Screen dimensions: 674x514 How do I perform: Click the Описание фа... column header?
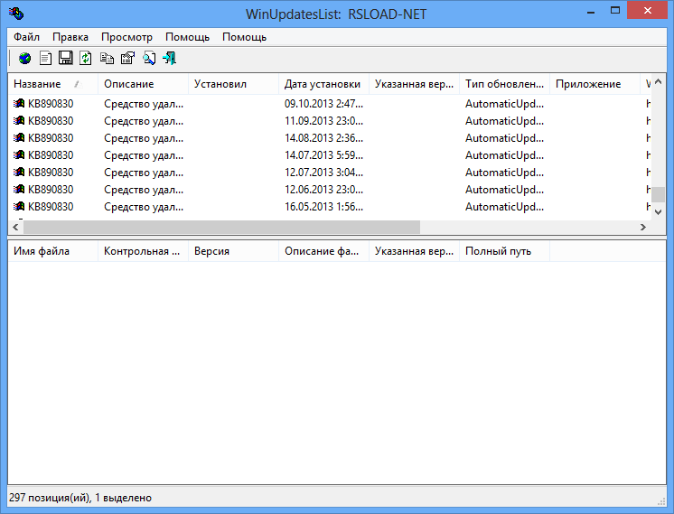[x=323, y=251]
